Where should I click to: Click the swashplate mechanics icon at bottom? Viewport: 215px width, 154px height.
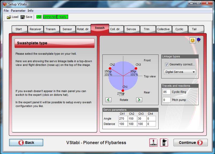coord(153,143)
